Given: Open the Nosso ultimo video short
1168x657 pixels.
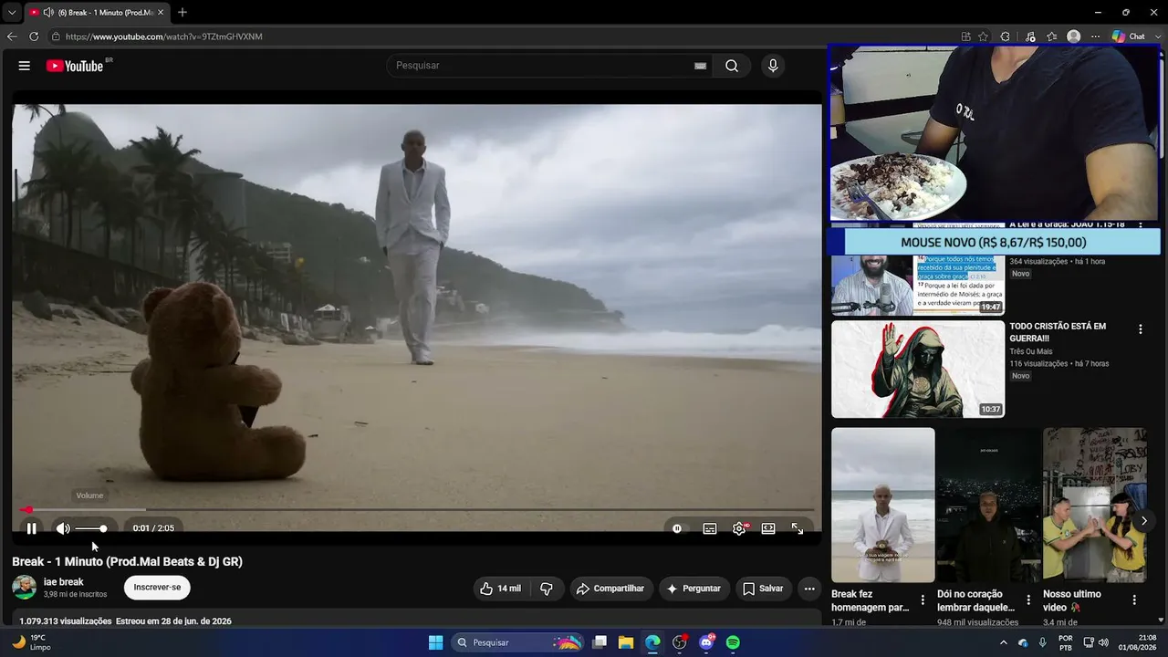Looking at the screenshot, I should pos(1095,505).
